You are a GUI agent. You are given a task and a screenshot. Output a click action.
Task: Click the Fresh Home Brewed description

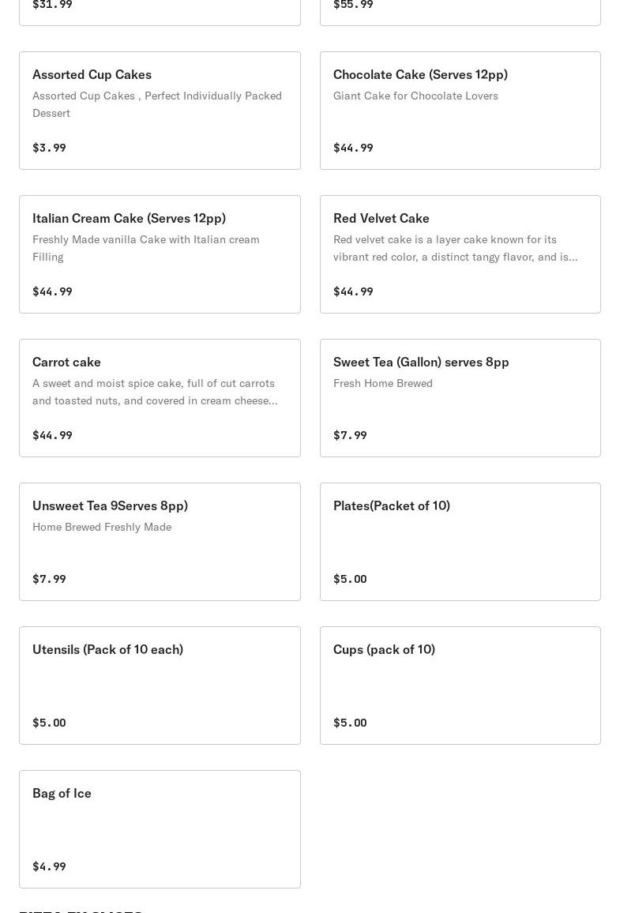point(382,383)
